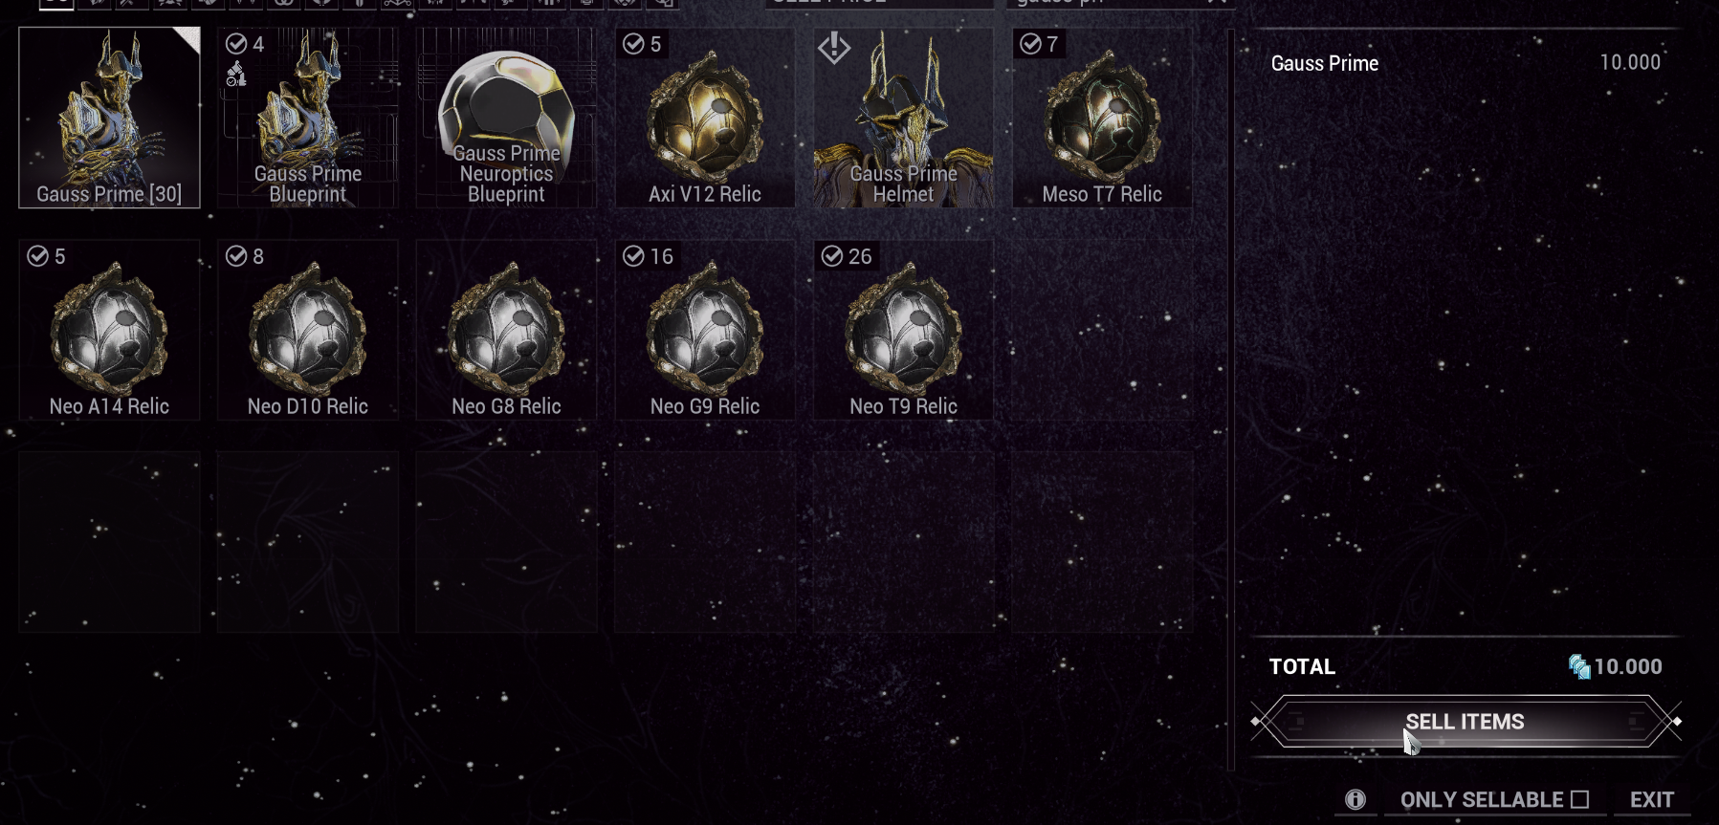The image size is (1719, 825).
Task: Select the Gauss Prime Helmet item
Action: pos(903,118)
